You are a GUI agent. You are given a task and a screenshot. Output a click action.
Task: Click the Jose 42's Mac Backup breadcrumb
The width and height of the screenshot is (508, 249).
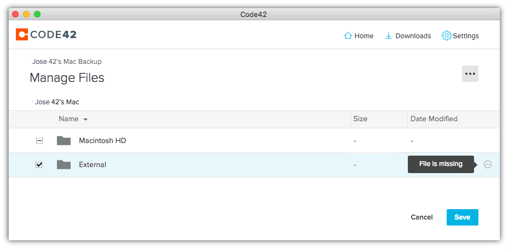(x=67, y=62)
